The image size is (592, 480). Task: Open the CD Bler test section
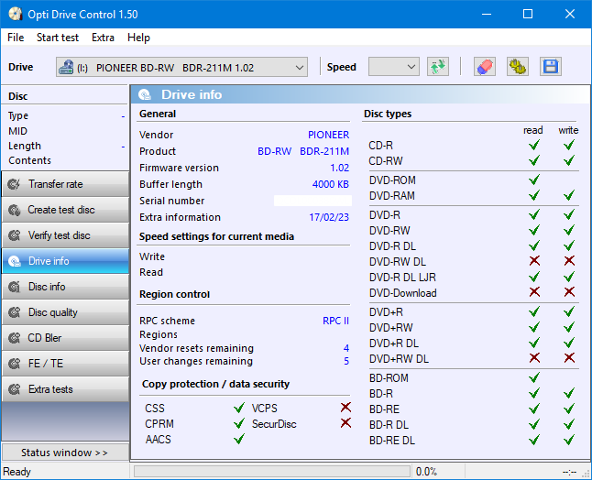click(x=65, y=338)
